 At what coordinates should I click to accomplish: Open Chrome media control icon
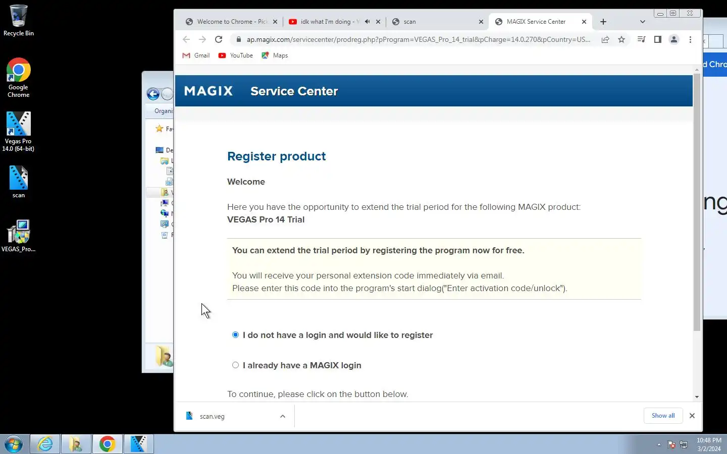(x=641, y=39)
